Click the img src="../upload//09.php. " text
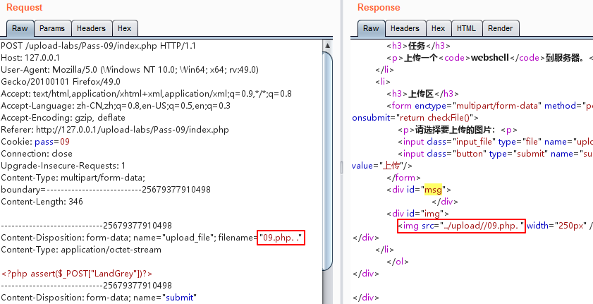 click(461, 226)
